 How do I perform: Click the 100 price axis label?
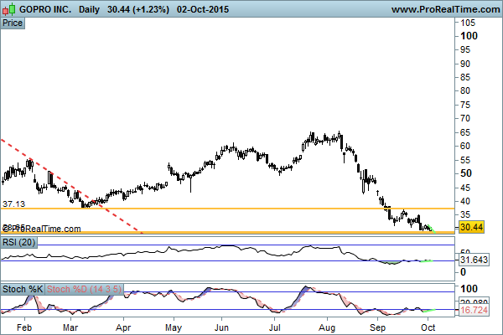[469, 36]
